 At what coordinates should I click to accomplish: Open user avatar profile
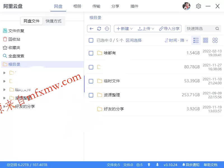(x=186, y=6)
